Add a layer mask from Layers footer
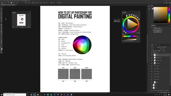The image size is (171, 96). click(161, 93)
